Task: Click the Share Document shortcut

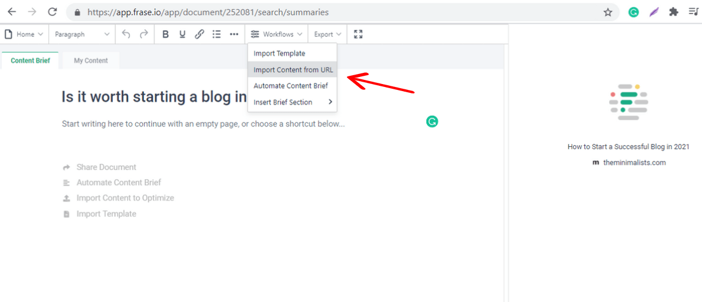Action: point(106,167)
